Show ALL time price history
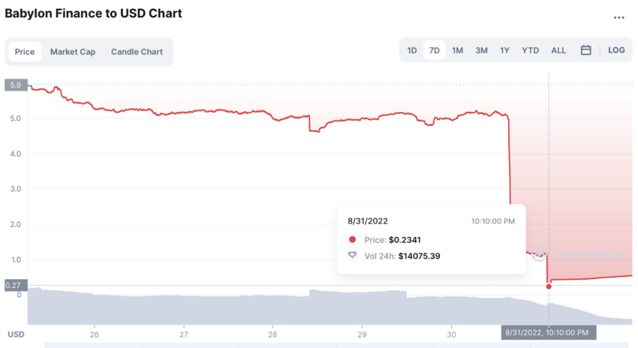 click(x=558, y=50)
